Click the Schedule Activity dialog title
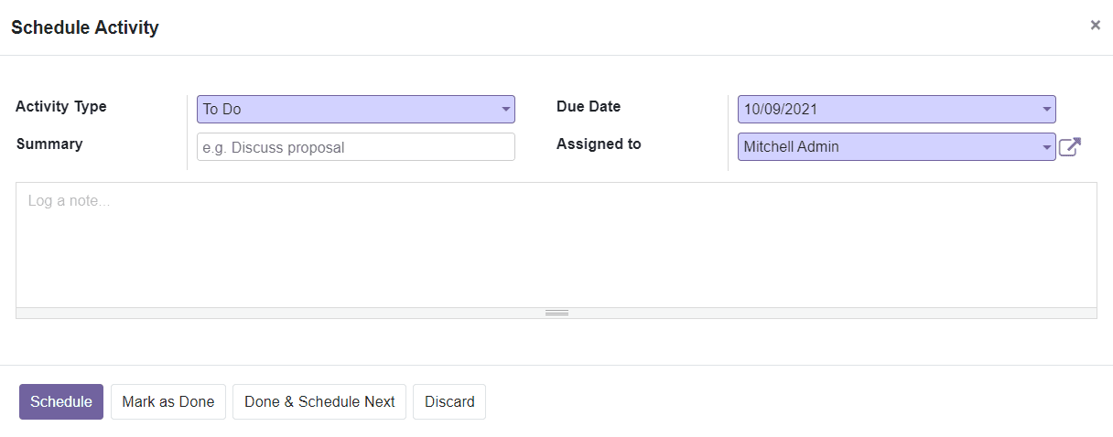Screen dimensions: 1113x437 [85, 28]
